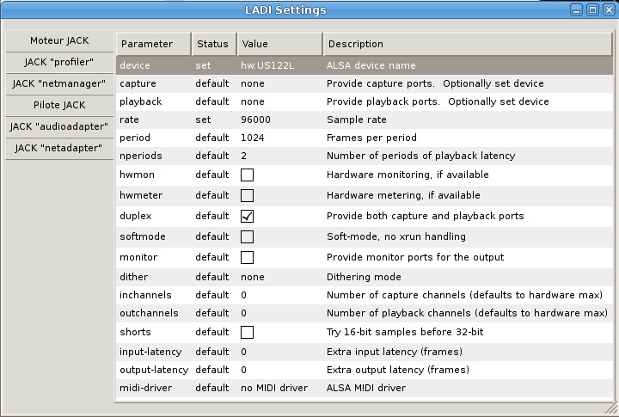Edit the device value hw:US122L
Viewport: 619px width, 417px height.
268,65
